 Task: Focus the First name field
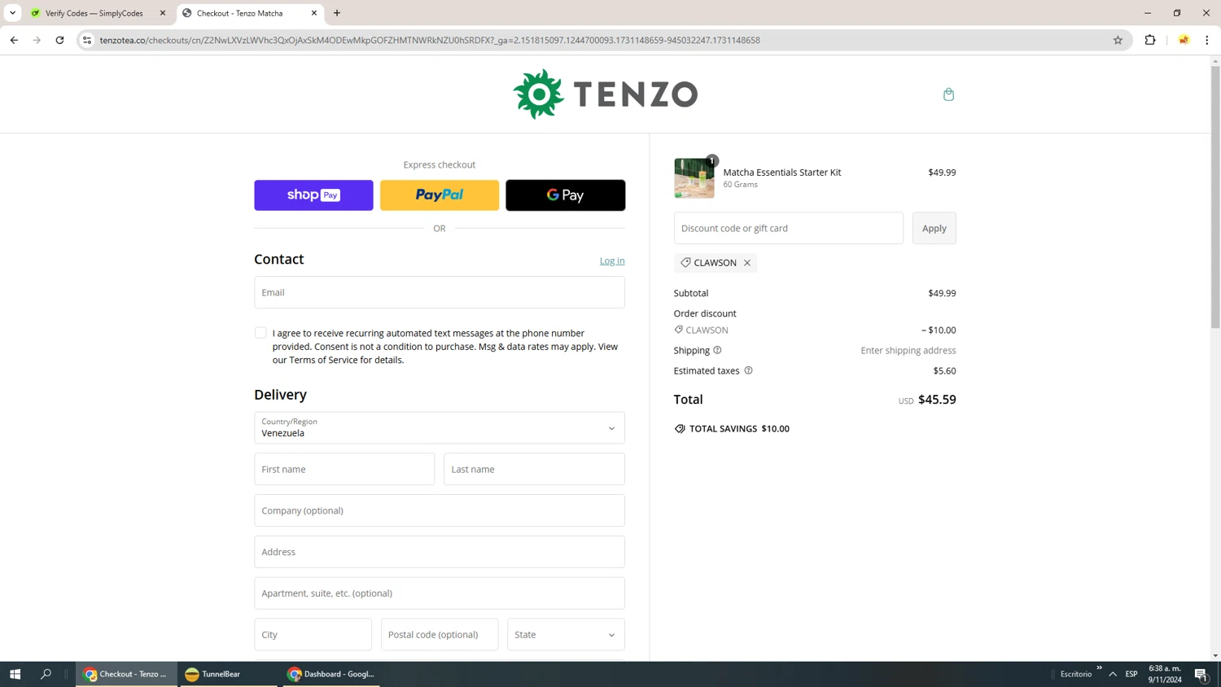pyautogui.click(x=344, y=470)
